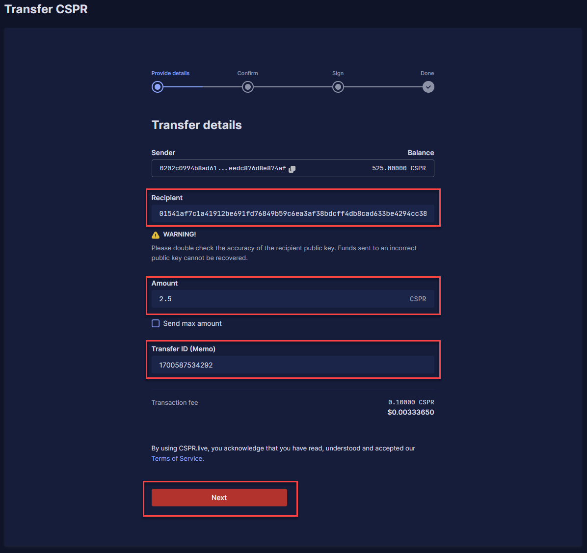587x553 pixels.
Task: Click the yellow warning triangle icon
Action: click(x=156, y=235)
